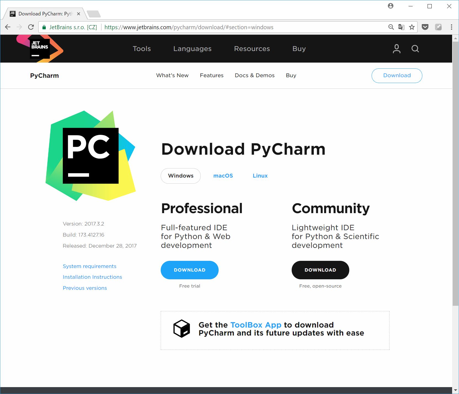Screen dimensions: 459x394
Task: Click the zoom magnifier icon in address bar
Action: click(x=391, y=27)
